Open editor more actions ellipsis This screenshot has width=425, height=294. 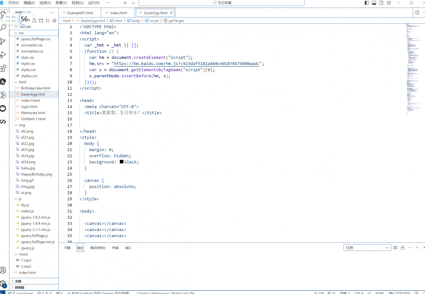(x=423, y=13)
